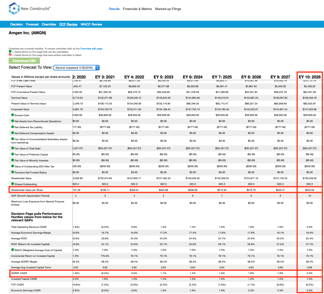324x294 pixels.
Task: Click the Download CSV button
Action: click(24, 61)
